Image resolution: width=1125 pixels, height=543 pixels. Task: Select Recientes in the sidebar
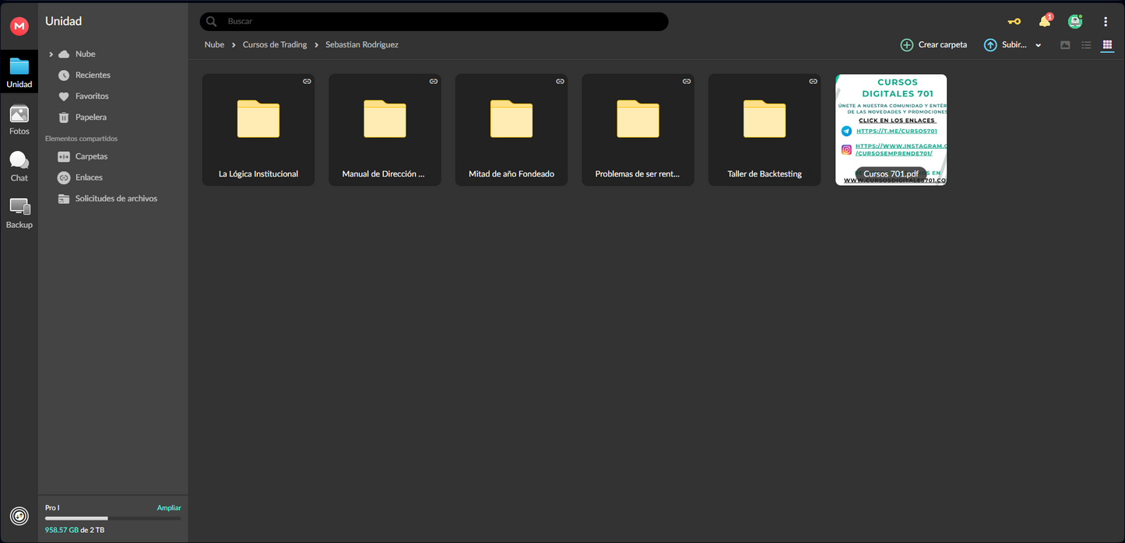pos(93,75)
